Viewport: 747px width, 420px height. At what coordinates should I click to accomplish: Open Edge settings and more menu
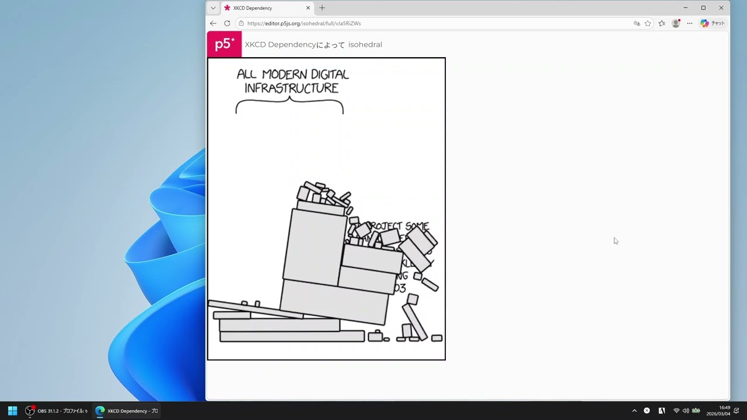(x=690, y=23)
